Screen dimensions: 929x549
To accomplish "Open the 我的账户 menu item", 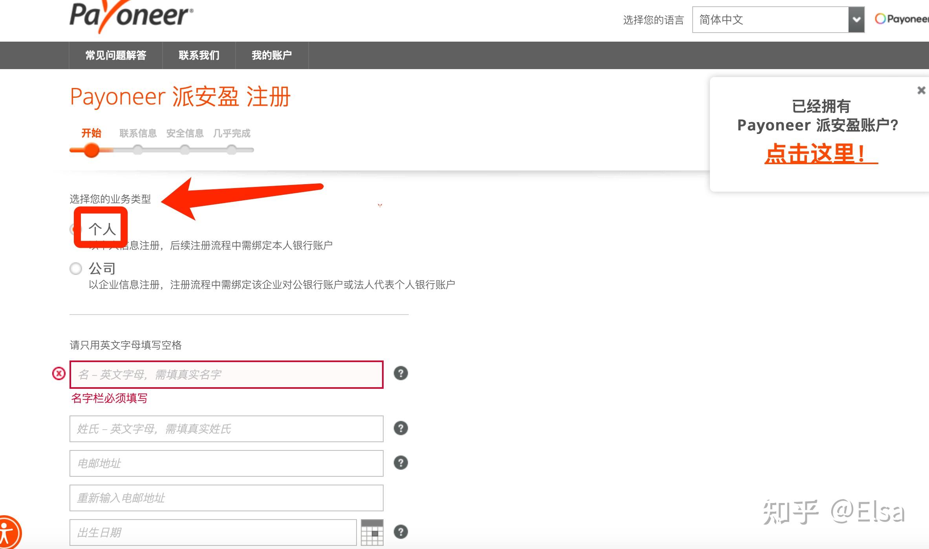I will click(x=272, y=55).
